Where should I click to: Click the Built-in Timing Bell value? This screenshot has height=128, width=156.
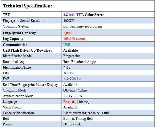coord(78,118)
